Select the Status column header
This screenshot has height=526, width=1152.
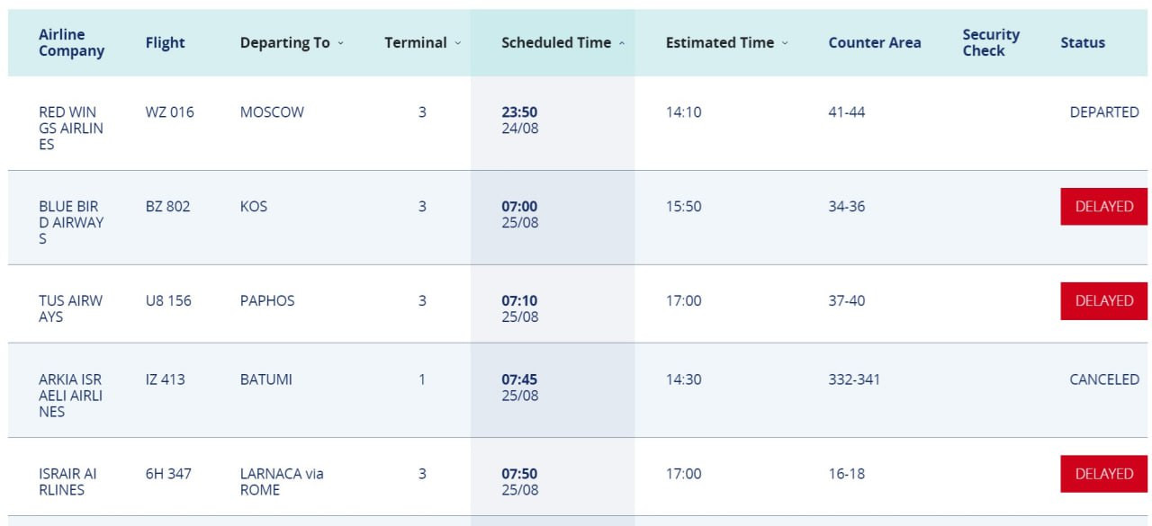[1082, 42]
